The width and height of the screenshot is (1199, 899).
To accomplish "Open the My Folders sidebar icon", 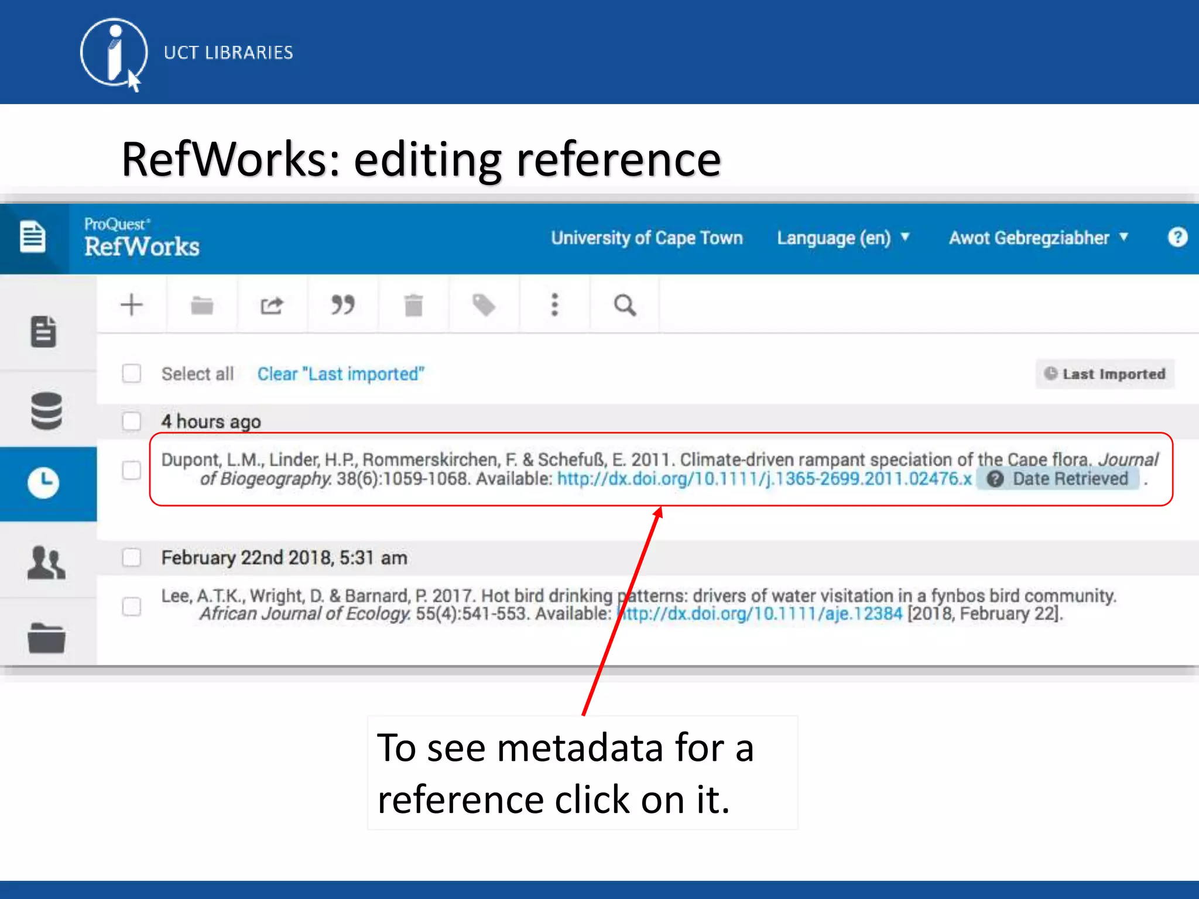I will coord(46,638).
